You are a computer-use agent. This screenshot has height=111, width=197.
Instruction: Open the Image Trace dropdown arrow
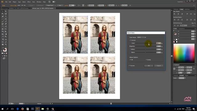tap(55, 6)
